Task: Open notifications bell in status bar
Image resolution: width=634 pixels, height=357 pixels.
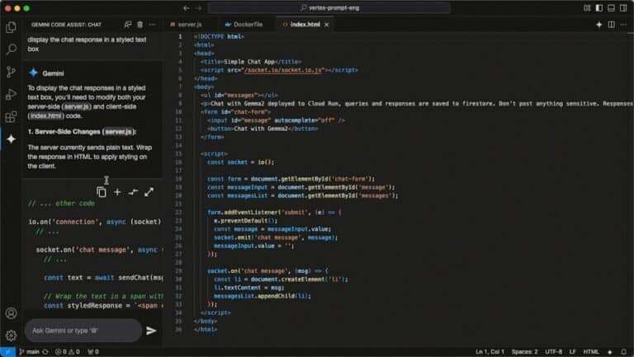Action: 623,352
